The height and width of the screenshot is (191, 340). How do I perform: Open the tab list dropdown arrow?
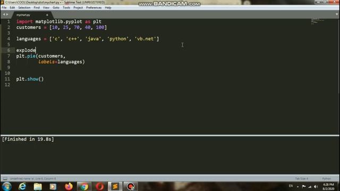pyautogui.click(x=336, y=14)
